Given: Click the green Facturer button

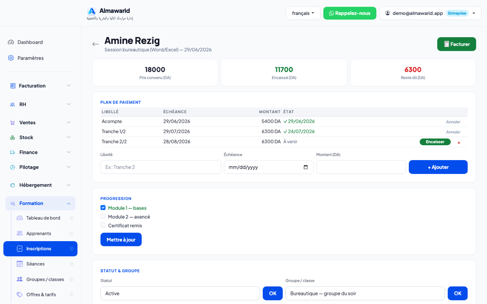Looking at the screenshot, I should [x=457, y=44].
